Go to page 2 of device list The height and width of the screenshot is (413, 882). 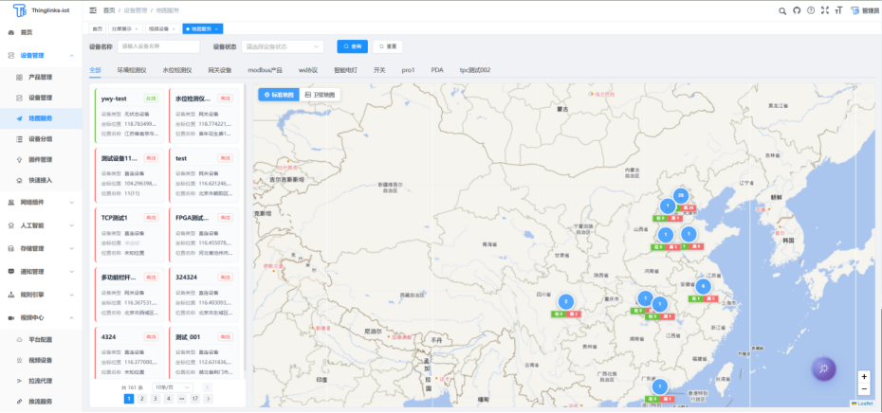coord(141,399)
